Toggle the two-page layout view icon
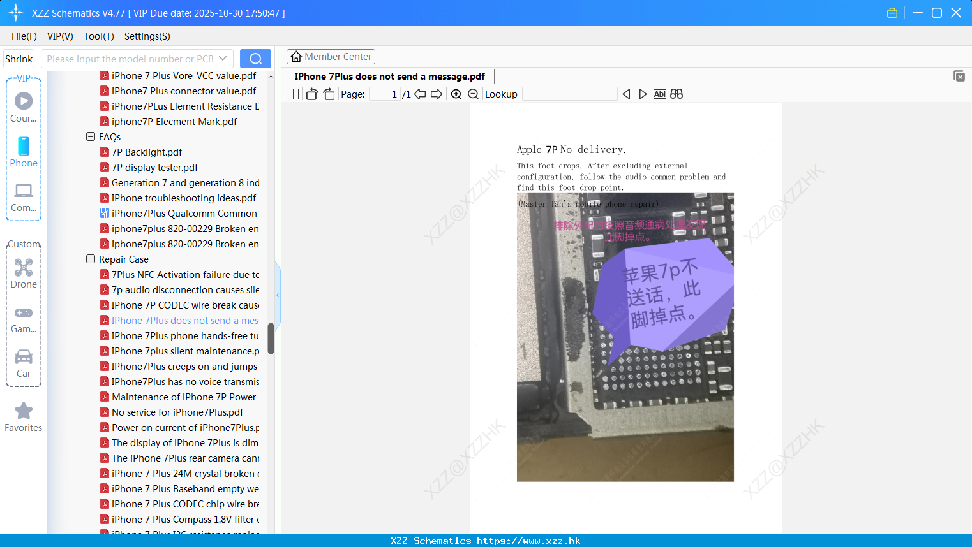Viewport: 972px width, 547px height. point(293,94)
